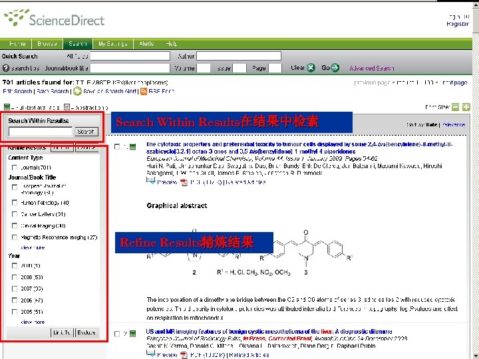
Task: Click PDF icon under second article
Action: (184, 355)
